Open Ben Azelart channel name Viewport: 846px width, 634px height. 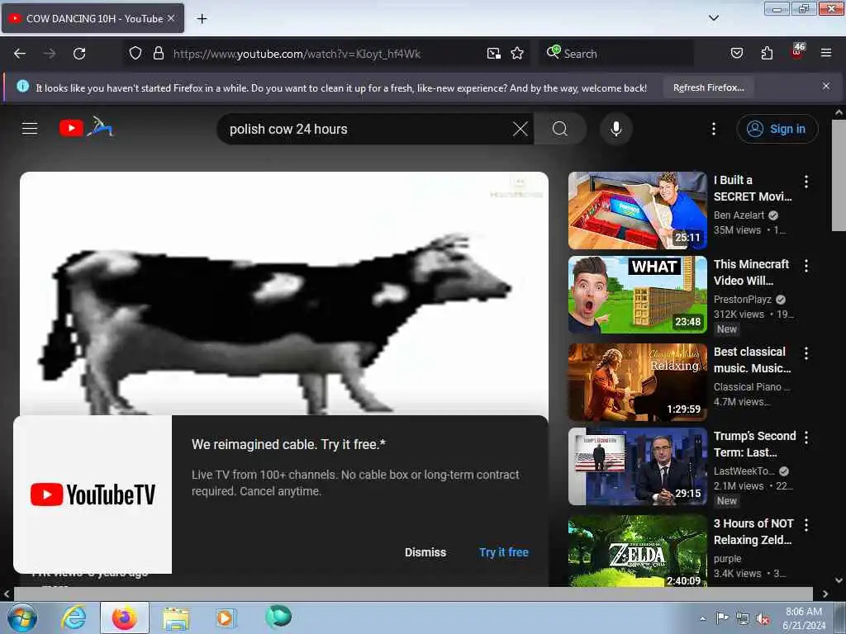point(739,215)
